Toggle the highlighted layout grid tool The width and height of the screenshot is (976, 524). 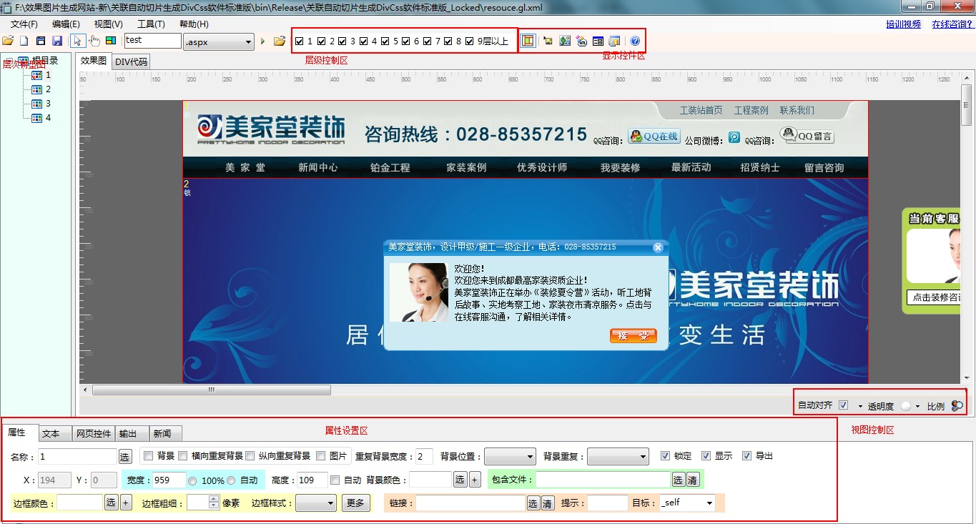coord(528,41)
